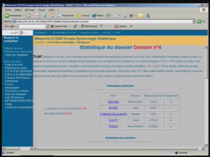Open Gérer les étudiants in sidebar
Screen dimensions: 210x157
tap(16, 55)
